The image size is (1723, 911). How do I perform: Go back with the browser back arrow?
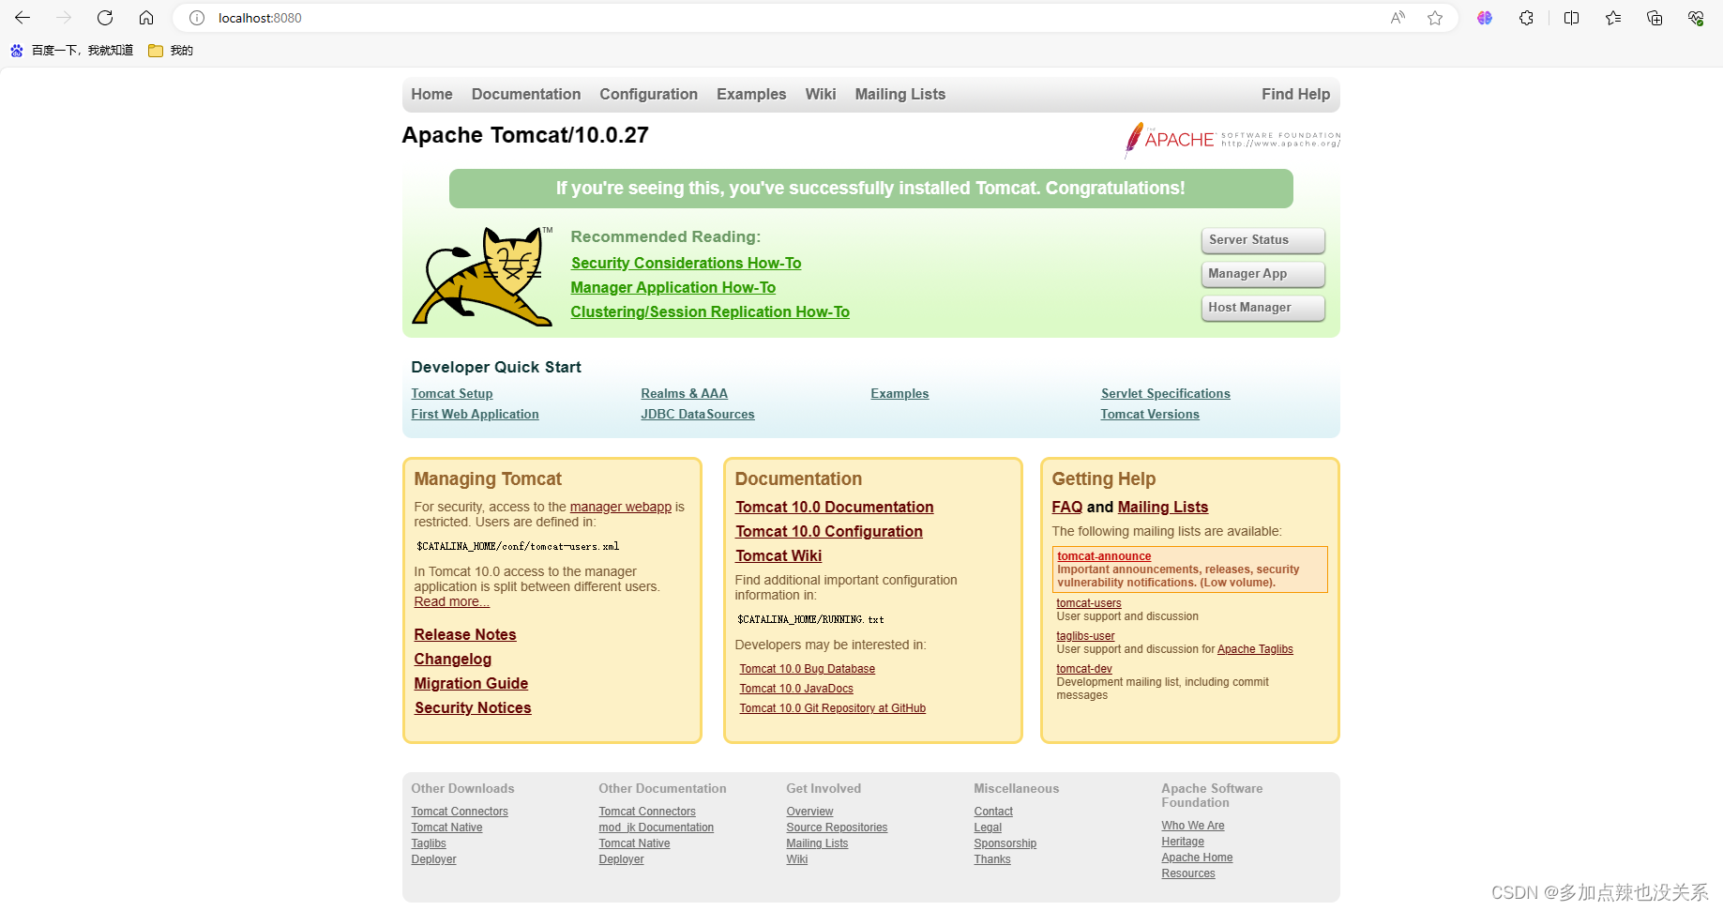point(23,18)
